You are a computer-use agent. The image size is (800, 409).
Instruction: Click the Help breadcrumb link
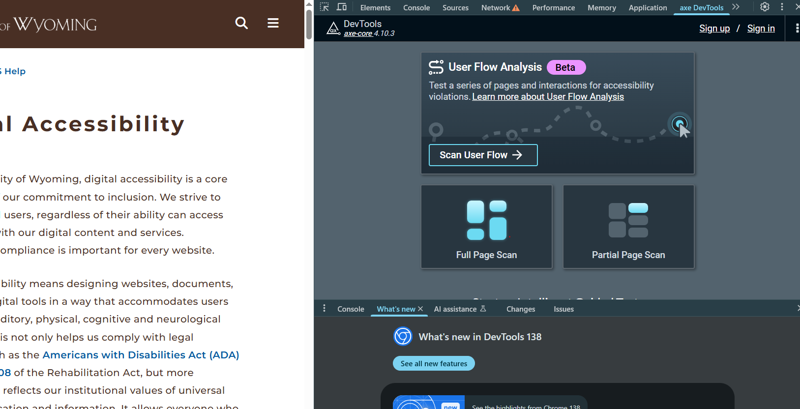[15, 71]
